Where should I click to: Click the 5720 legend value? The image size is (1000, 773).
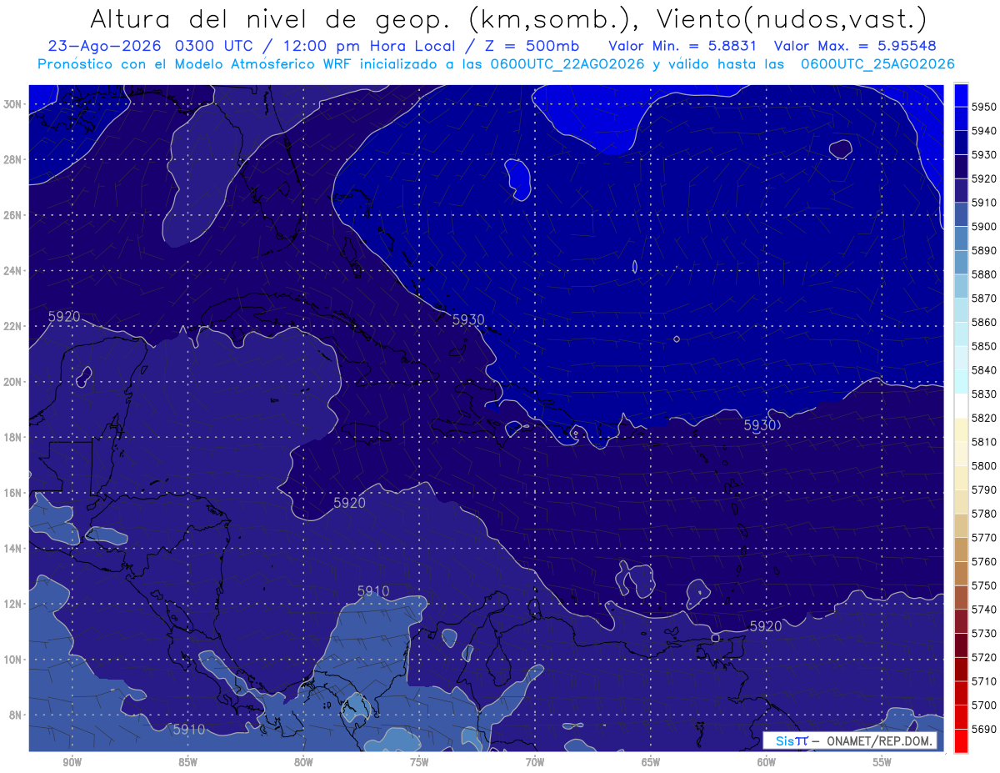coord(983,657)
